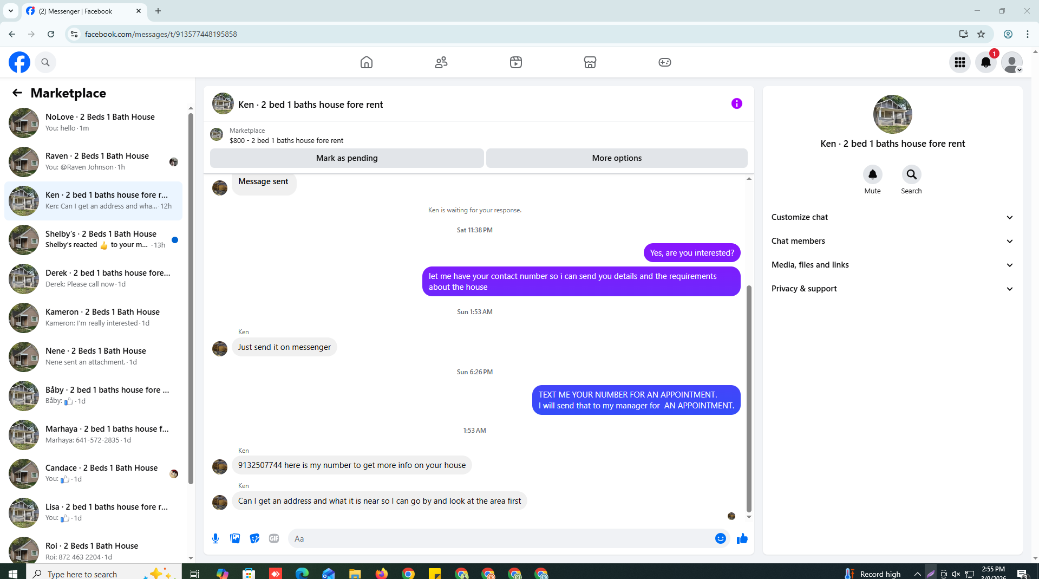Open the account profile avatar menu
1039x579 pixels.
coord(1012,62)
